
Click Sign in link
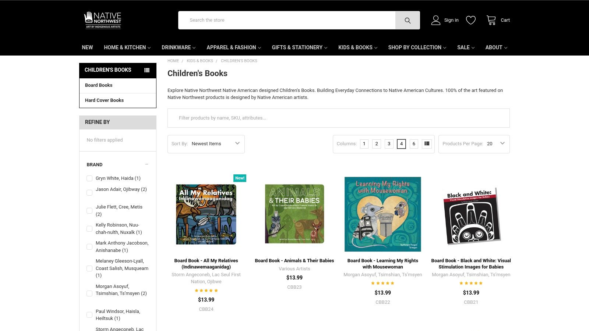tap(451, 20)
